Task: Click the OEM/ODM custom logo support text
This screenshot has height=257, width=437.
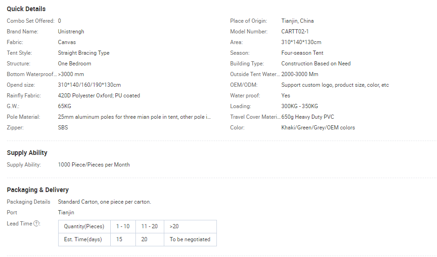Action: (x=335, y=85)
